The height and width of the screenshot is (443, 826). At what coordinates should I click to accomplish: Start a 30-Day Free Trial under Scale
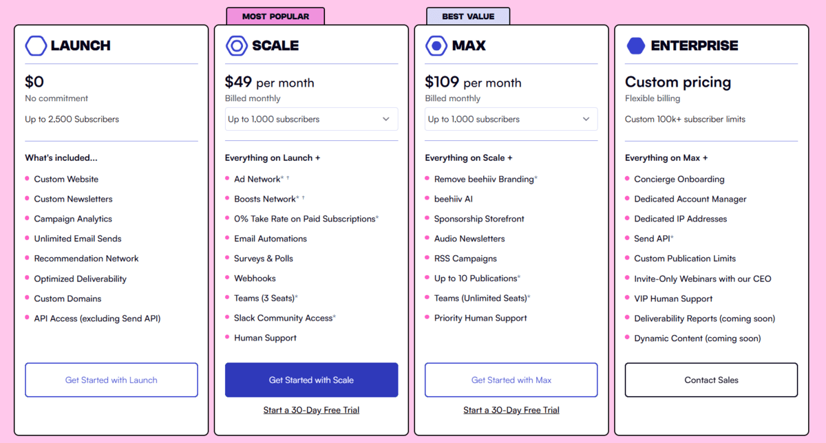pyautogui.click(x=311, y=409)
